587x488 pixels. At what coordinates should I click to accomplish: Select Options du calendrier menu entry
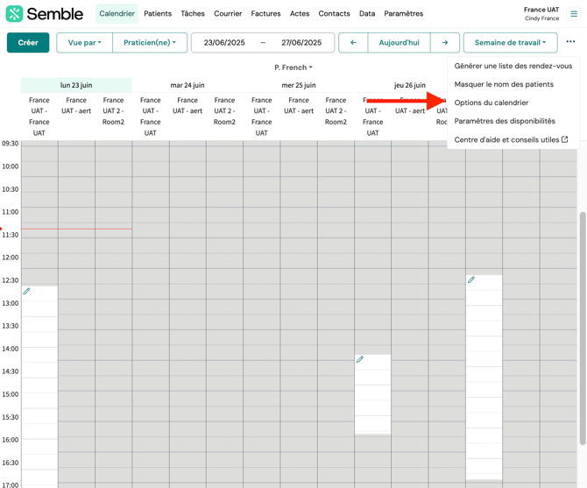click(492, 103)
